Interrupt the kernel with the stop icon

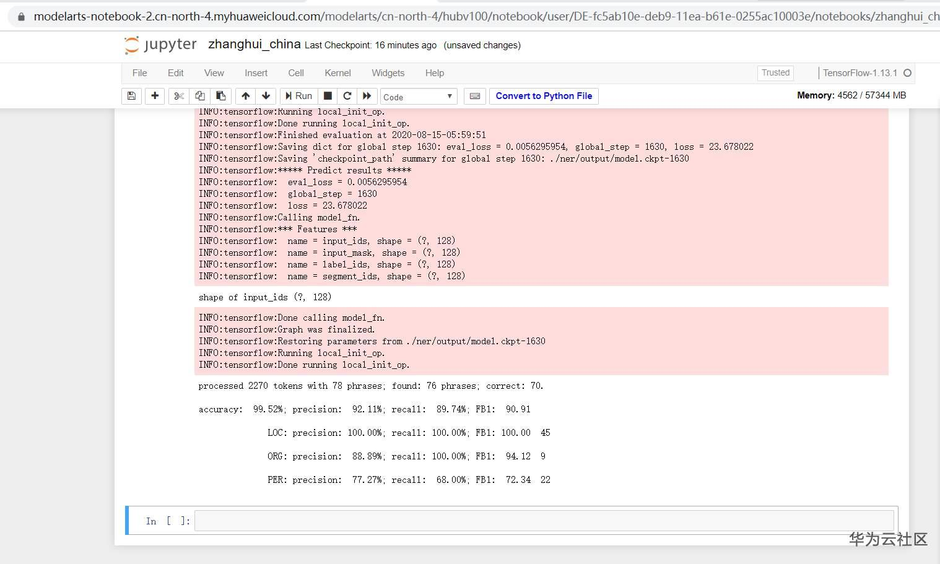328,96
